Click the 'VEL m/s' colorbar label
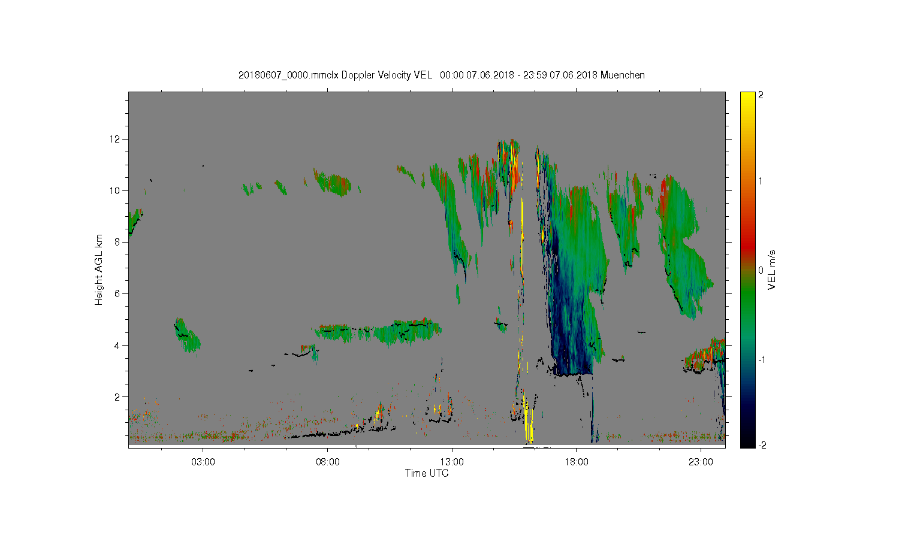Viewport: 899px width, 539px height. click(x=772, y=269)
